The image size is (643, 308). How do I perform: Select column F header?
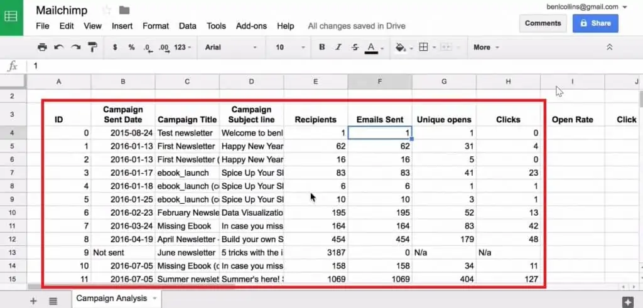coord(380,82)
